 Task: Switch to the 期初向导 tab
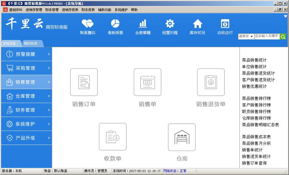31,44
